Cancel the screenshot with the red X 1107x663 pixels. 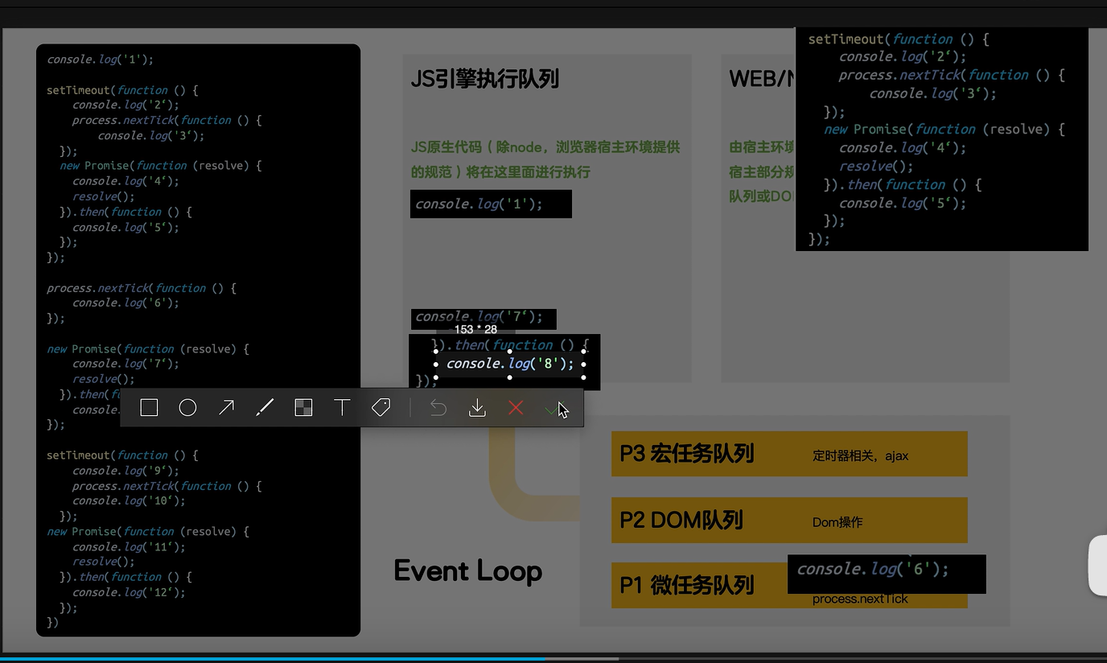pyautogui.click(x=516, y=408)
